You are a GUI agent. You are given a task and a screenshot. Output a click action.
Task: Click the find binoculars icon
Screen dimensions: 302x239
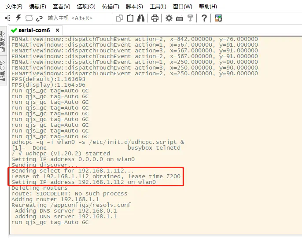[x=141, y=18]
